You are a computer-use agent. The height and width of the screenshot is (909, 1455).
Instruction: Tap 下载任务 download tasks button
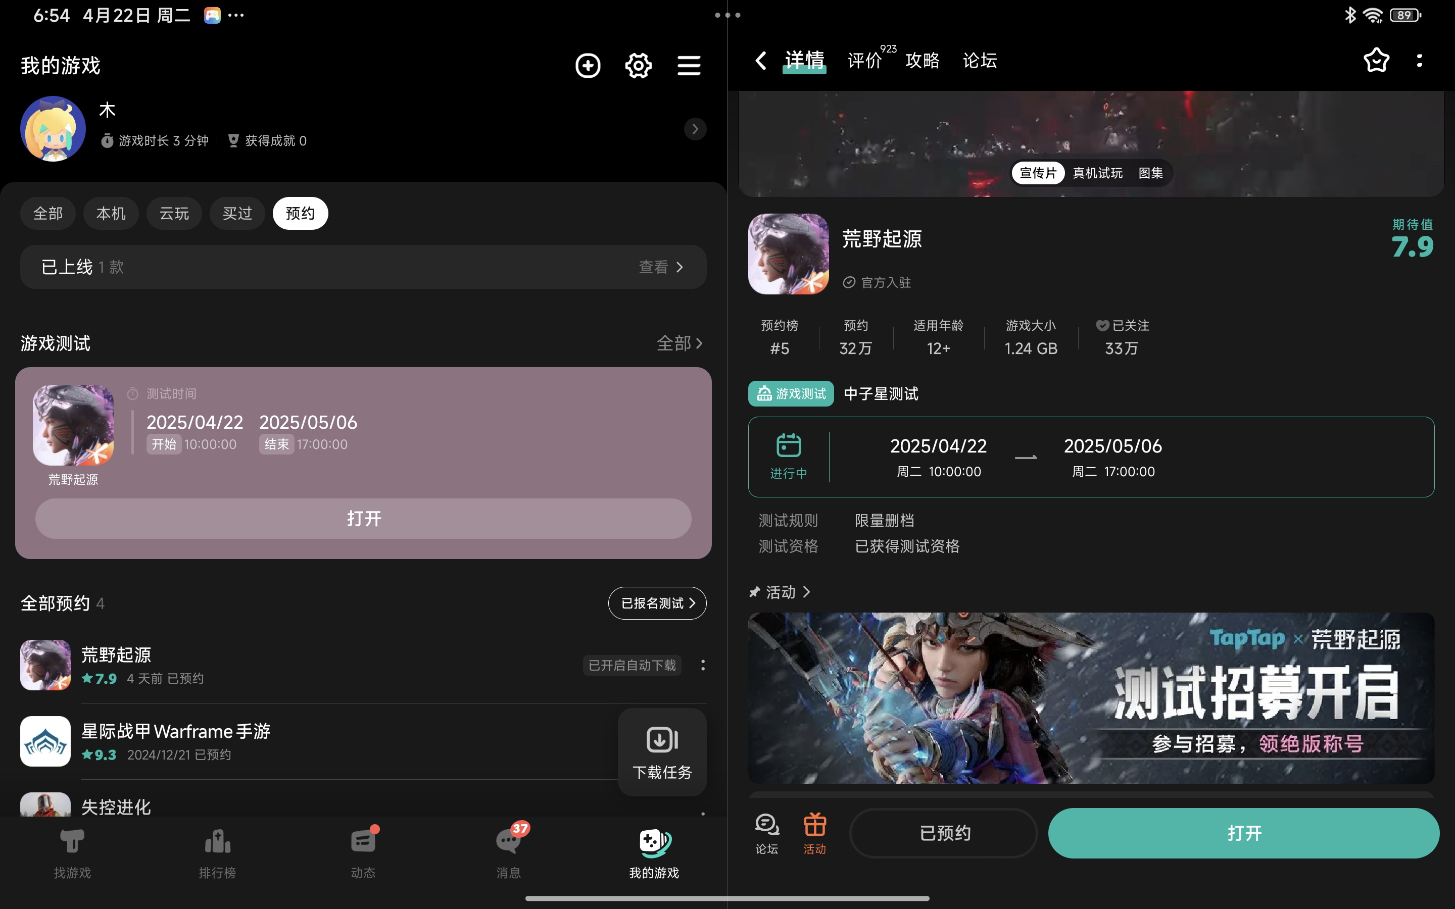coord(662,752)
